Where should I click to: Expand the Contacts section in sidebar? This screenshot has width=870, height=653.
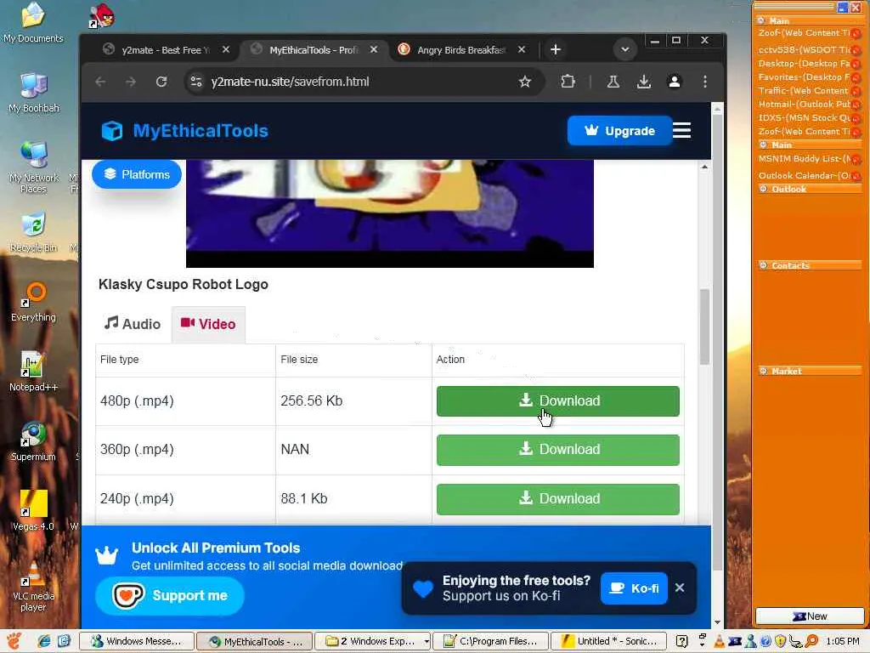[764, 265]
